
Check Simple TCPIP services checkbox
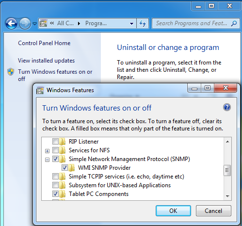(55, 177)
